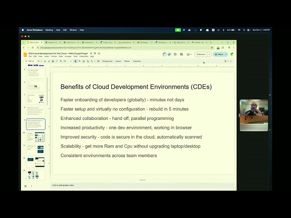Click the Slideshow button

tap(201, 54)
